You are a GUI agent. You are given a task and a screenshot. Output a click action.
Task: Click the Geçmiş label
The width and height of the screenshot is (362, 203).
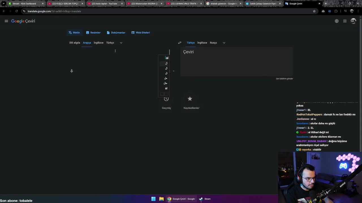(x=166, y=108)
